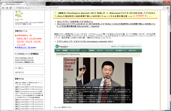This screenshot has width=171, height=111.
Task: Select アワード tab in the Devsumi nav bar
Action: click(x=84, y=51)
